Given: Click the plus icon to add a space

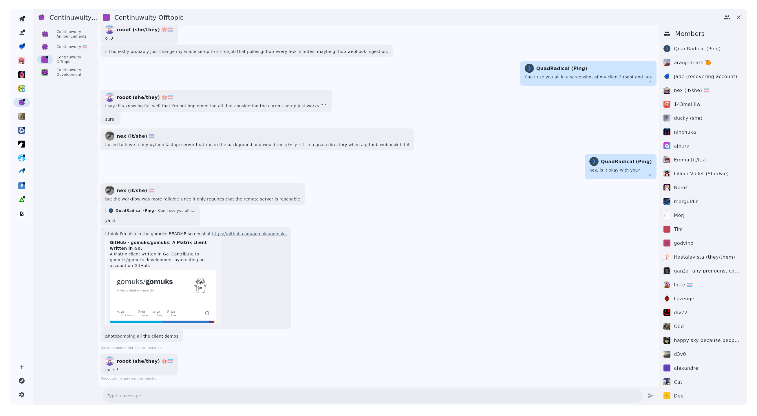Looking at the screenshot, I should pyautogui.click(x=22, y=367).
